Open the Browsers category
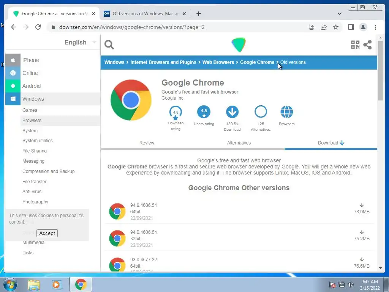 32,121
